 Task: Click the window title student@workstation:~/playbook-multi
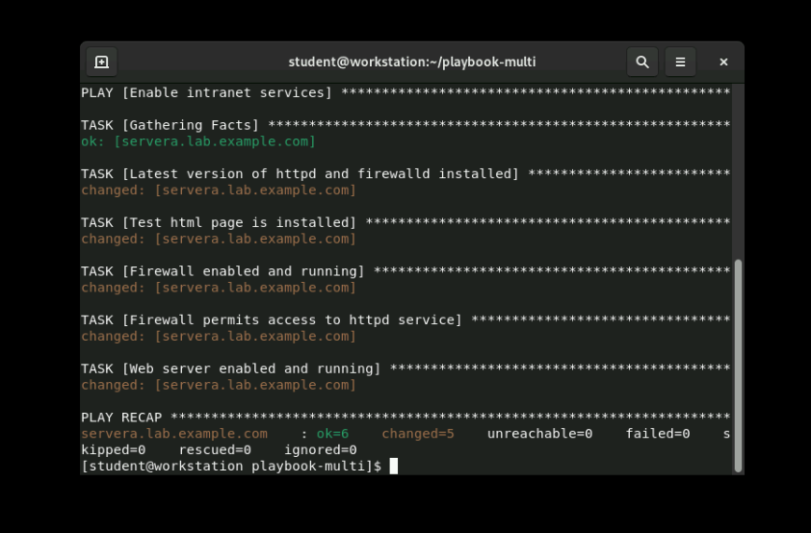(x=411, y=62)
